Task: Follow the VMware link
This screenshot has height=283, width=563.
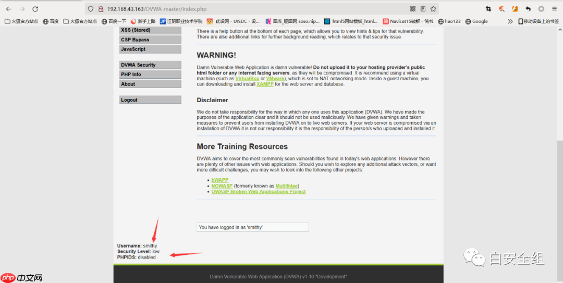Action: pyautogui.click(x=275, y=79)
